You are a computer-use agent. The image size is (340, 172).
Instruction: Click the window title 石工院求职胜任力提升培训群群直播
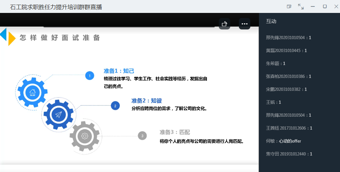pos(56,7)
